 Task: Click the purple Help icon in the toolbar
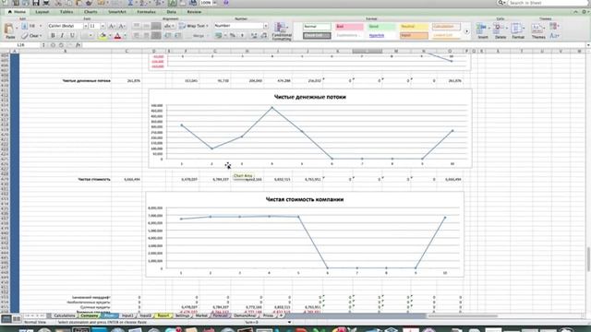click(225, 3)
